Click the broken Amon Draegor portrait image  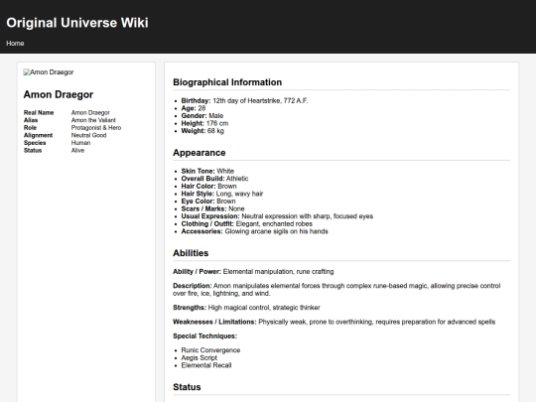[49, 72]
